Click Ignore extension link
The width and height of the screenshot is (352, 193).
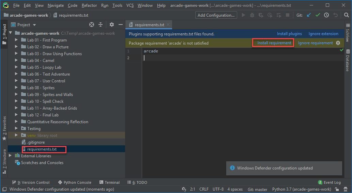point(323,34)
